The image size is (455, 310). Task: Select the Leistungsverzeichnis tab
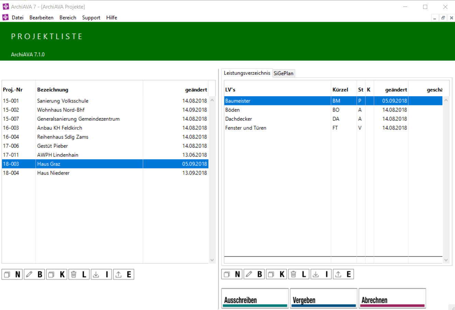coord(247,73)
